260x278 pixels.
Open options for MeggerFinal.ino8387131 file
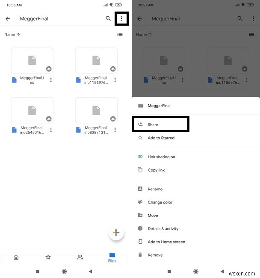coord(115,130)
